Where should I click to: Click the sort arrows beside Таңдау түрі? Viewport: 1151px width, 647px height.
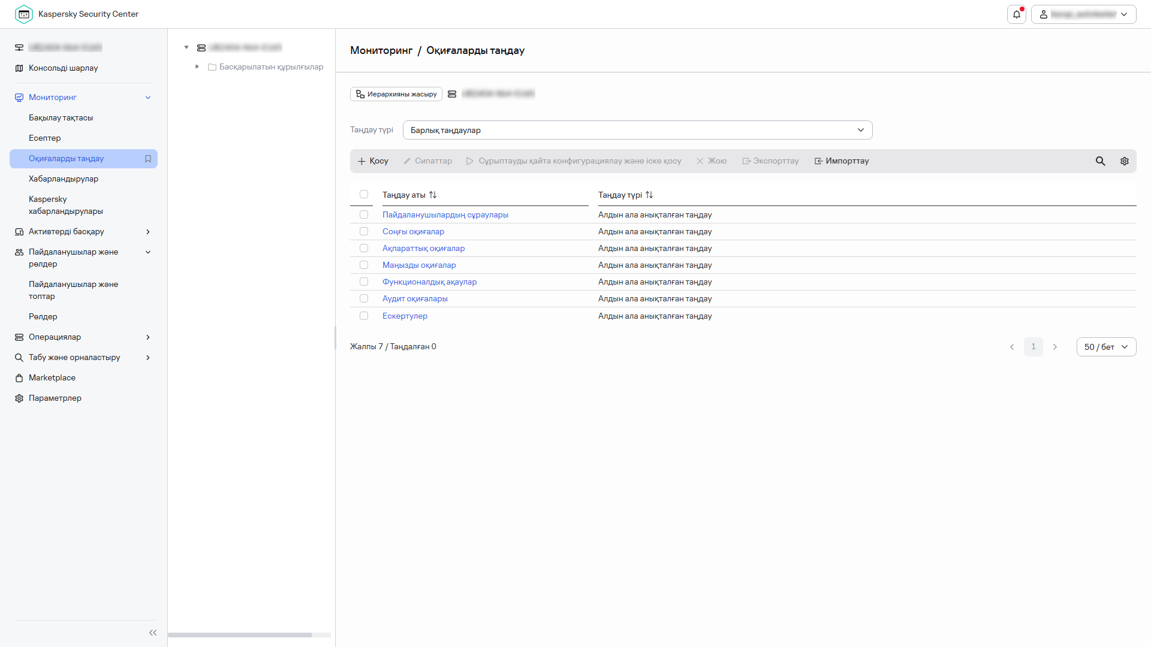[x=649, y=195]
